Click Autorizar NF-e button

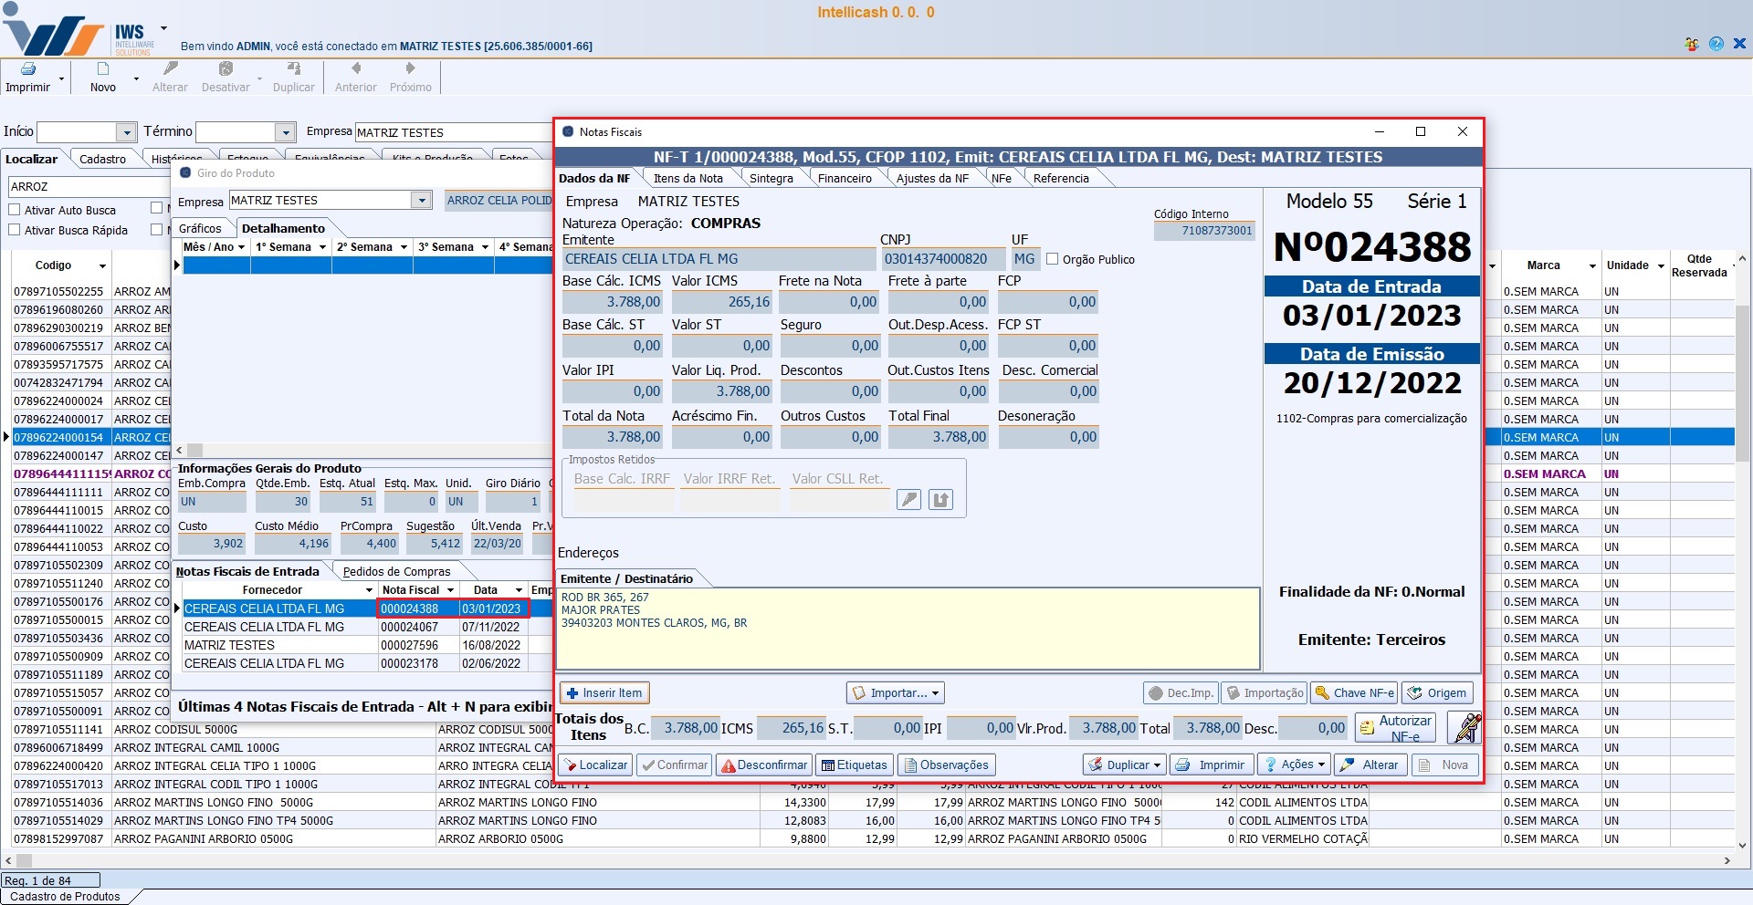pyautogui.click(x=1395, y=728)
